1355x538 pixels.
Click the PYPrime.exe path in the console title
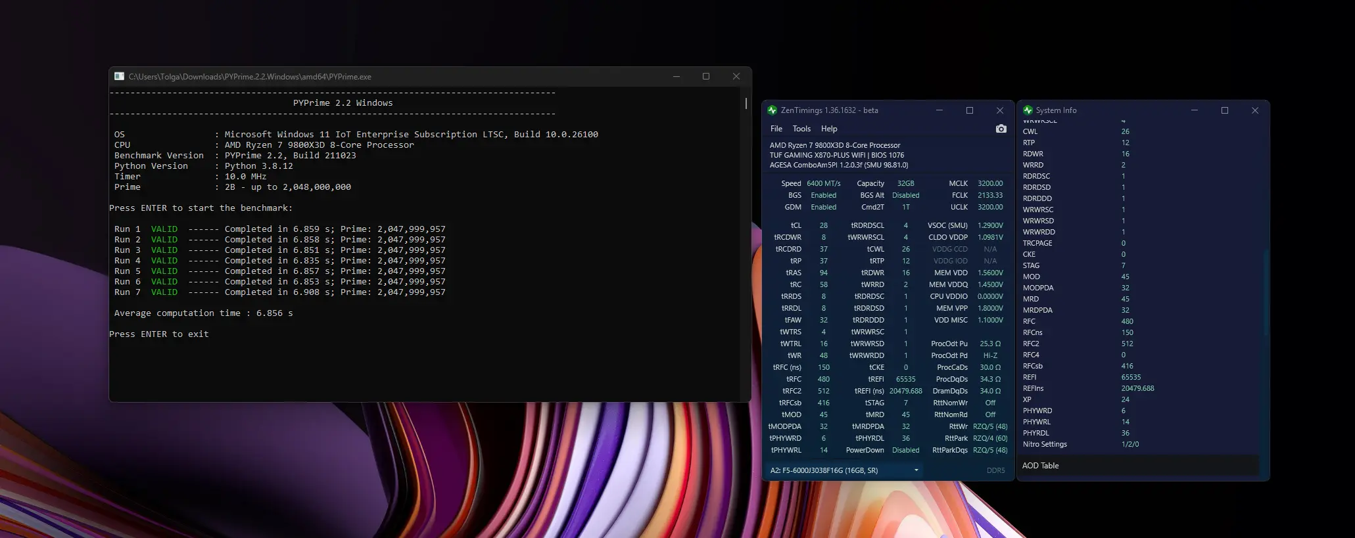tap(250, 77)
